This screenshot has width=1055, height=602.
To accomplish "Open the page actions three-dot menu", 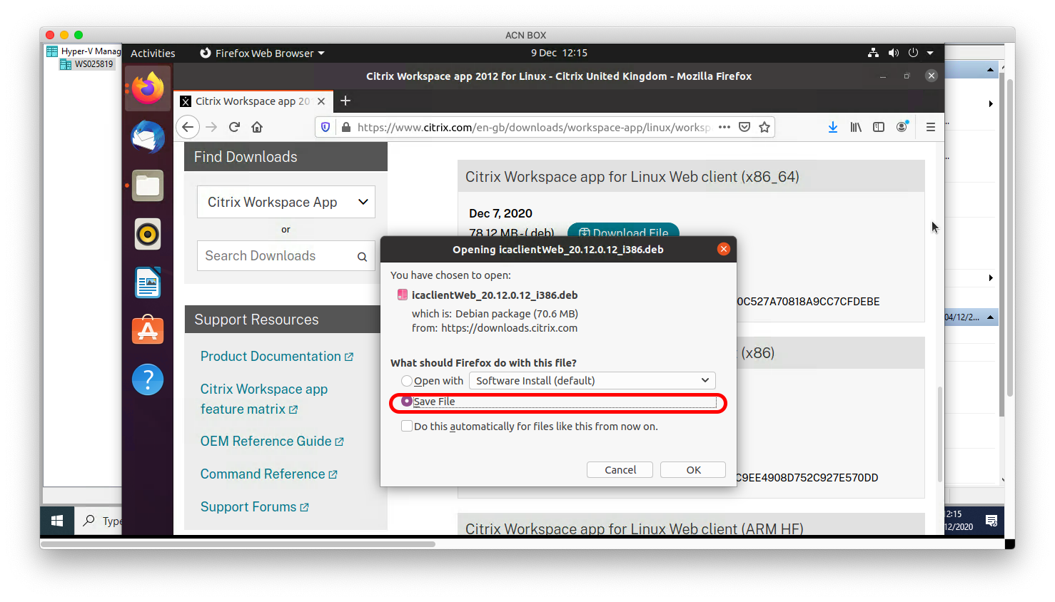I will [725, 127].
